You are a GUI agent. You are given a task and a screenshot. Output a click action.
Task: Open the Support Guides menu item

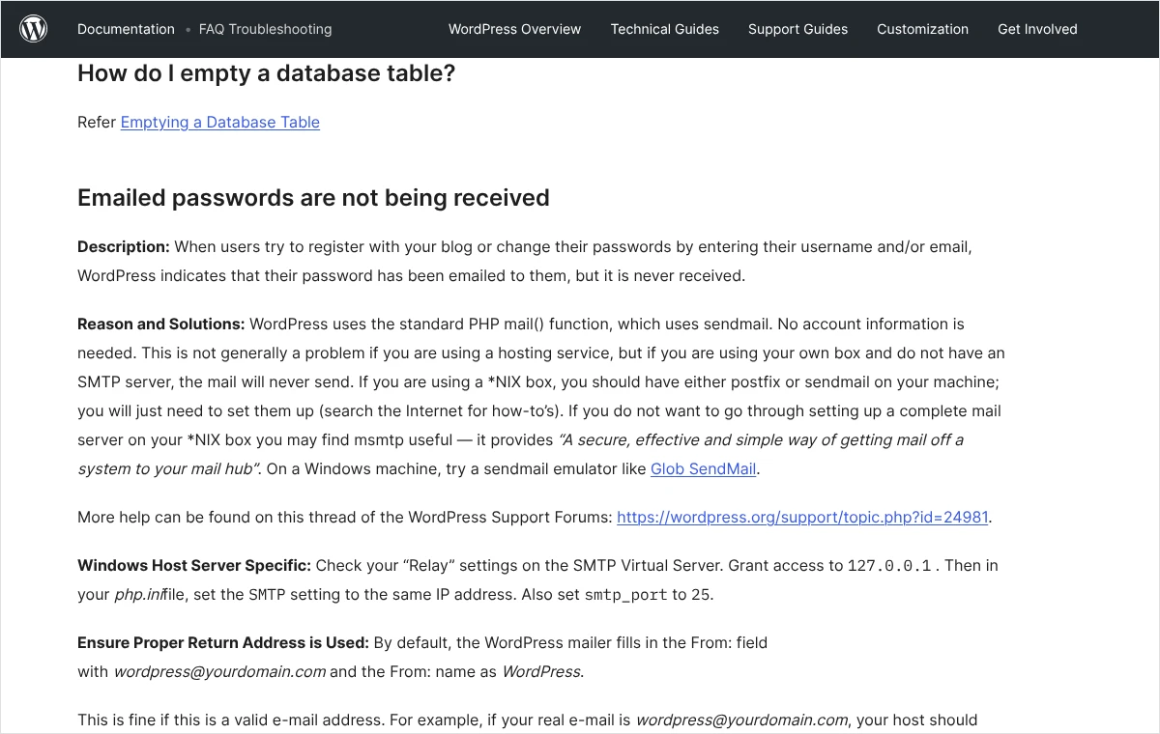797,29
